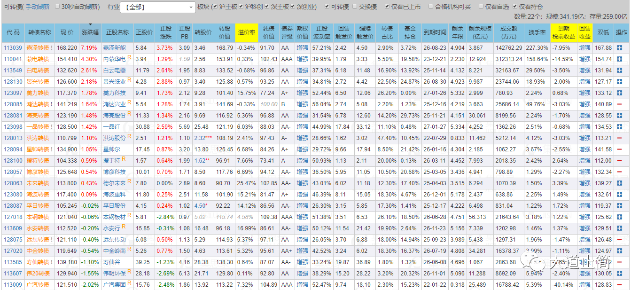
Task: Enable the 交换债 checkbox
Action: (x=355, y=7)
